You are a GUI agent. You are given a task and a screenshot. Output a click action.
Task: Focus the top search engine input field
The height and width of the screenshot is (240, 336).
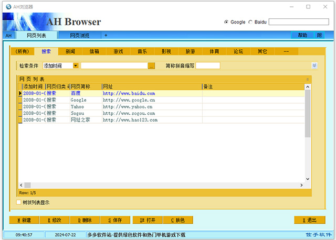pos(299,22)
